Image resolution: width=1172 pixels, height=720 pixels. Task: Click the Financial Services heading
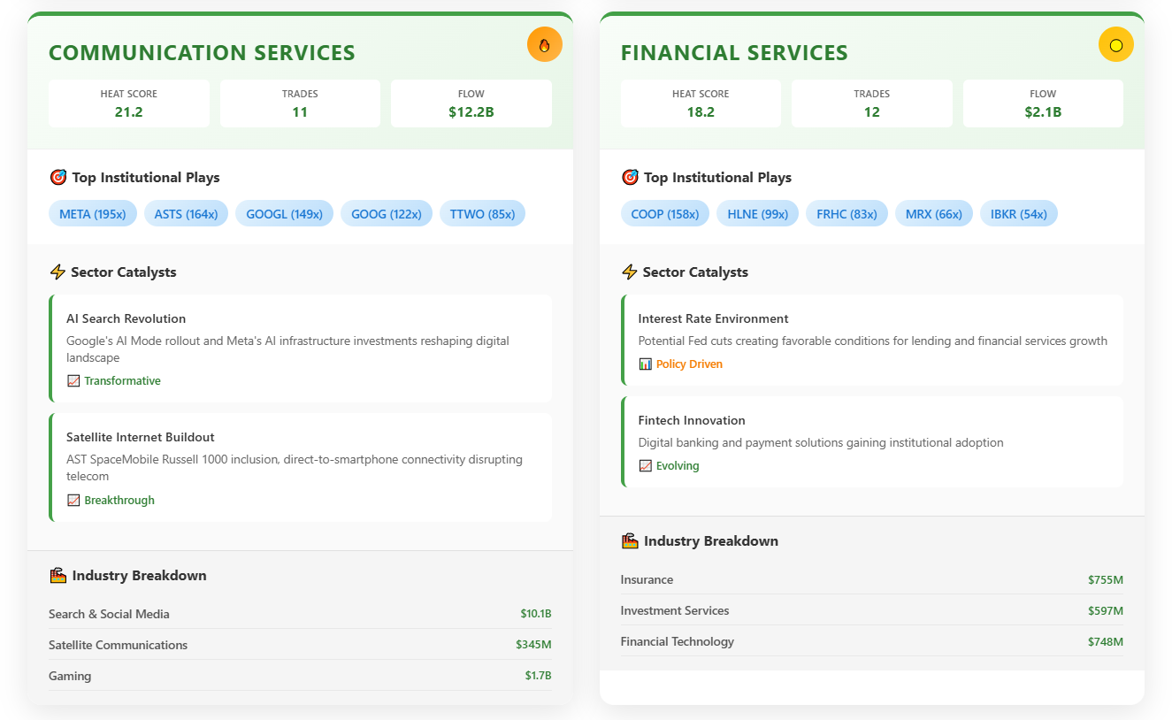tap(734, 53)
